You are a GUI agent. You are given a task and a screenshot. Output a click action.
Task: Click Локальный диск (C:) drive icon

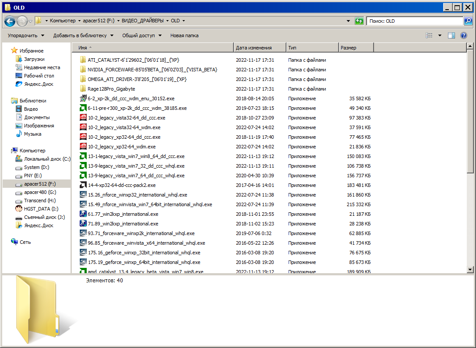click(x=19, y=158)
